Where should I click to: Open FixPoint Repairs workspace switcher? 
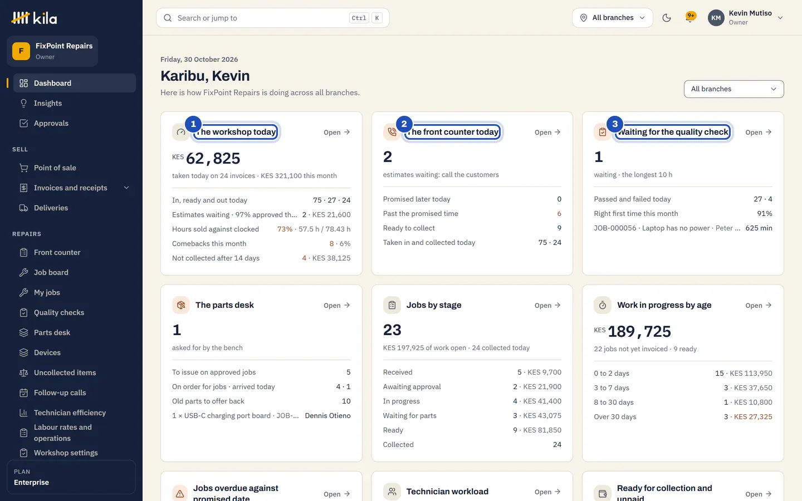[52, 51]
